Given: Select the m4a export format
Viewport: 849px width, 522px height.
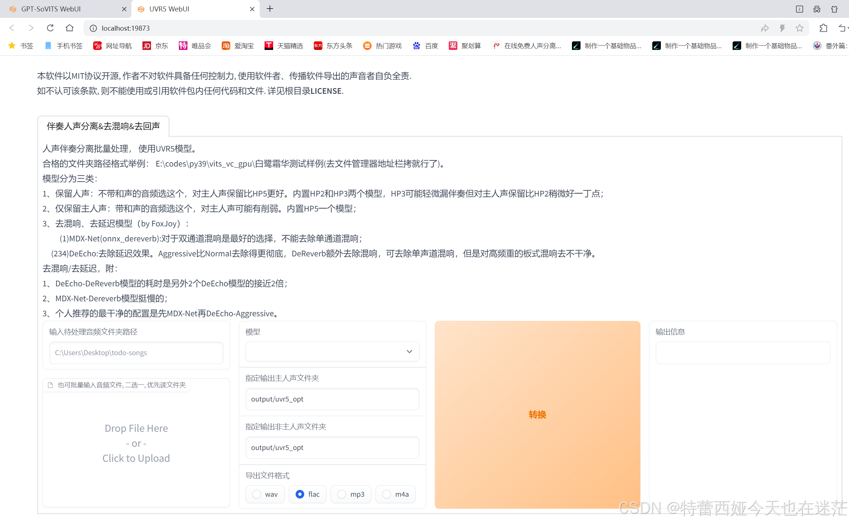Looking at the screenshot, I should pyautogui.click(x=387, y=494).
